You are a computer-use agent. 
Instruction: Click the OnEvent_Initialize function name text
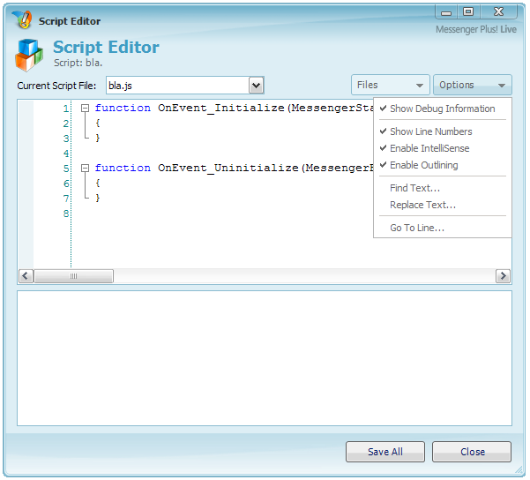pos(221,108)
